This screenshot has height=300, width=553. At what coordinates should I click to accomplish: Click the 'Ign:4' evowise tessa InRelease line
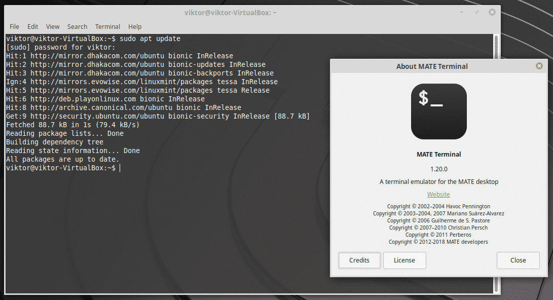pyautogui.click(x=142, y=82)
